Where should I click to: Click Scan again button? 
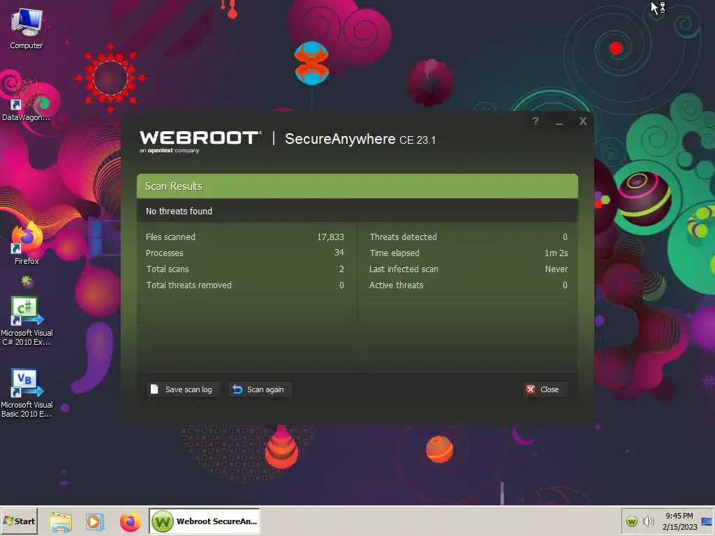pos(260,389)
